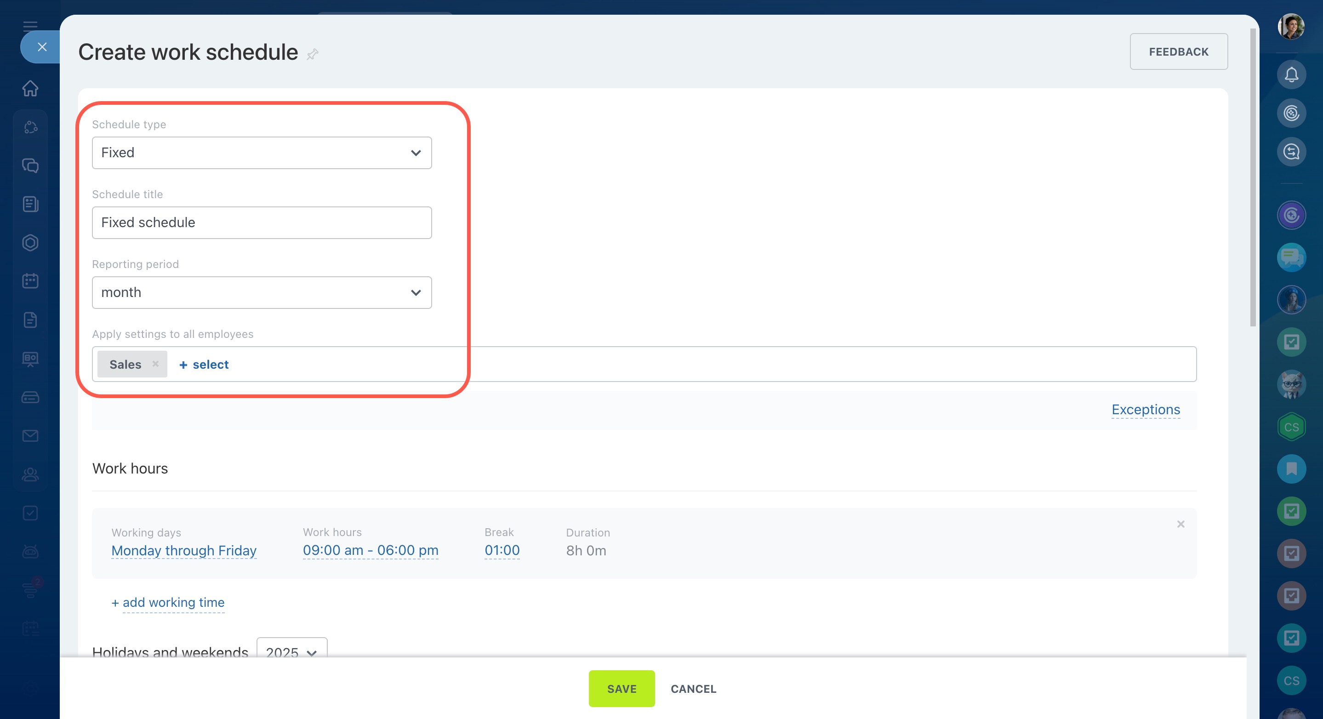Open the hamburger menu icon
1323x719 pixels.
[x=30, y=26]
